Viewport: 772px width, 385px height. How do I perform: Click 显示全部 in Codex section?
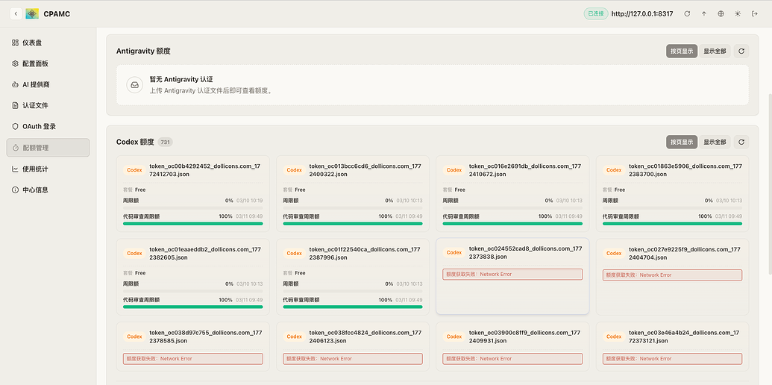click(x=715, y=143)
